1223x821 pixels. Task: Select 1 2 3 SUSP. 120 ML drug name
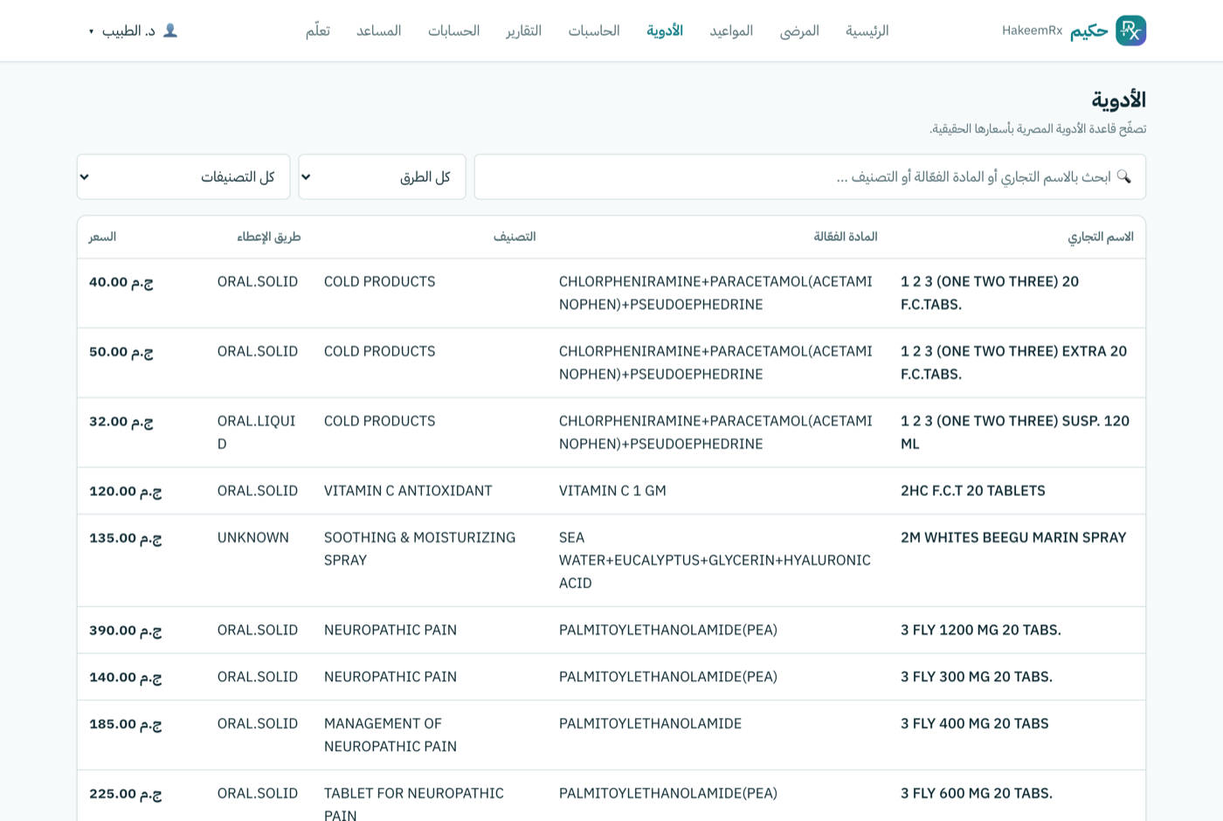coord(1014,432)
